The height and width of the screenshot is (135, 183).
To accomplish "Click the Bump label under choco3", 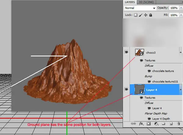I will [148, 76].
